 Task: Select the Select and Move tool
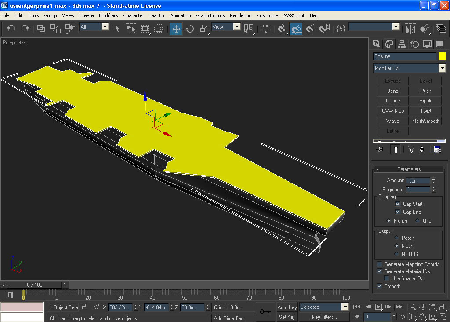176,29
